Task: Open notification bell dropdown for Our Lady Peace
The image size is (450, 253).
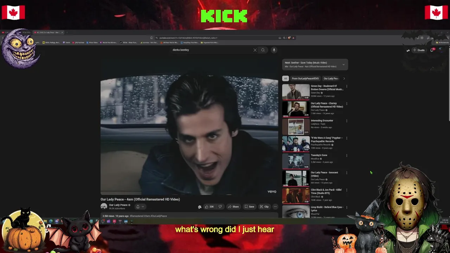Action: 140,207
